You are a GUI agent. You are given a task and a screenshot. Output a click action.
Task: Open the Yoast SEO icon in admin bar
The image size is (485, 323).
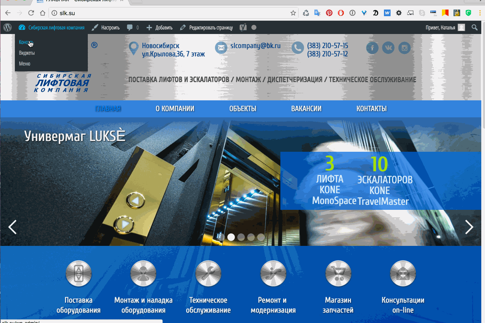[243, 27]
